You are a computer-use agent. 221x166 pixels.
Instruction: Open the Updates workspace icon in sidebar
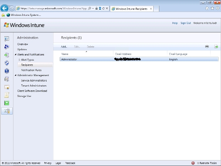pos(7,55)
